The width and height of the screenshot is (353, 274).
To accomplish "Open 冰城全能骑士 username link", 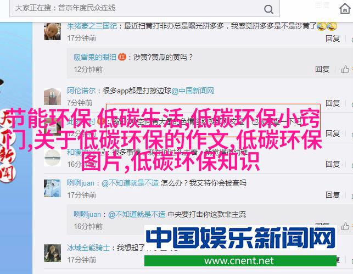I will (x=88, y=248).
